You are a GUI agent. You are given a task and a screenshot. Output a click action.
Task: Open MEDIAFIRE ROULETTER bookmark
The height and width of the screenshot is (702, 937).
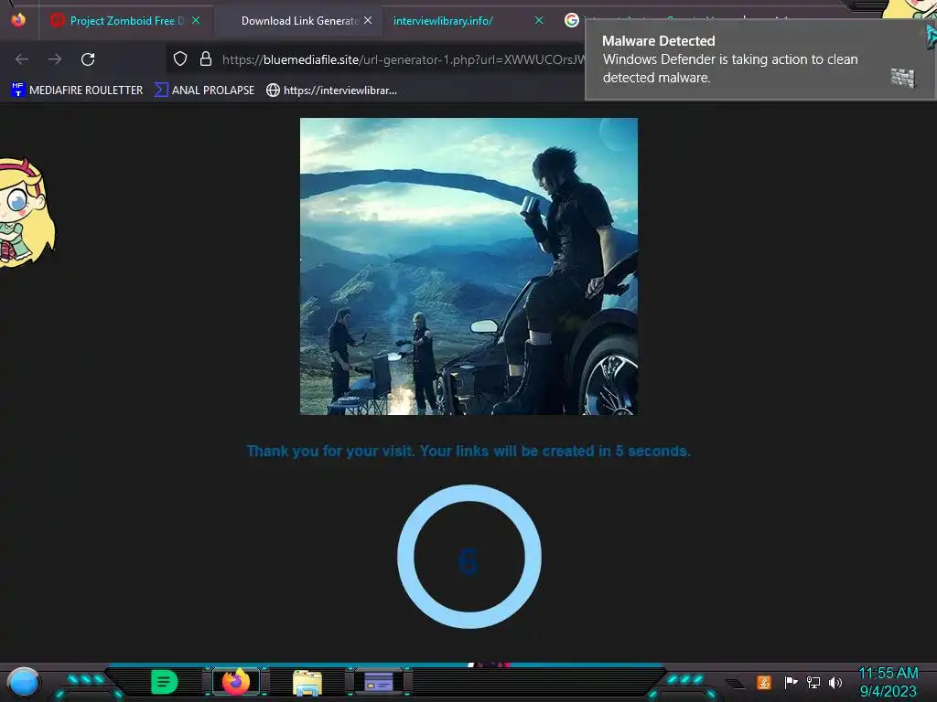77,90
